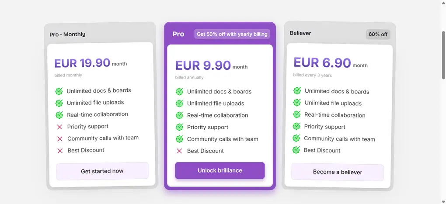
Task: Click the scrollbar up arrow
Action: 443,3
